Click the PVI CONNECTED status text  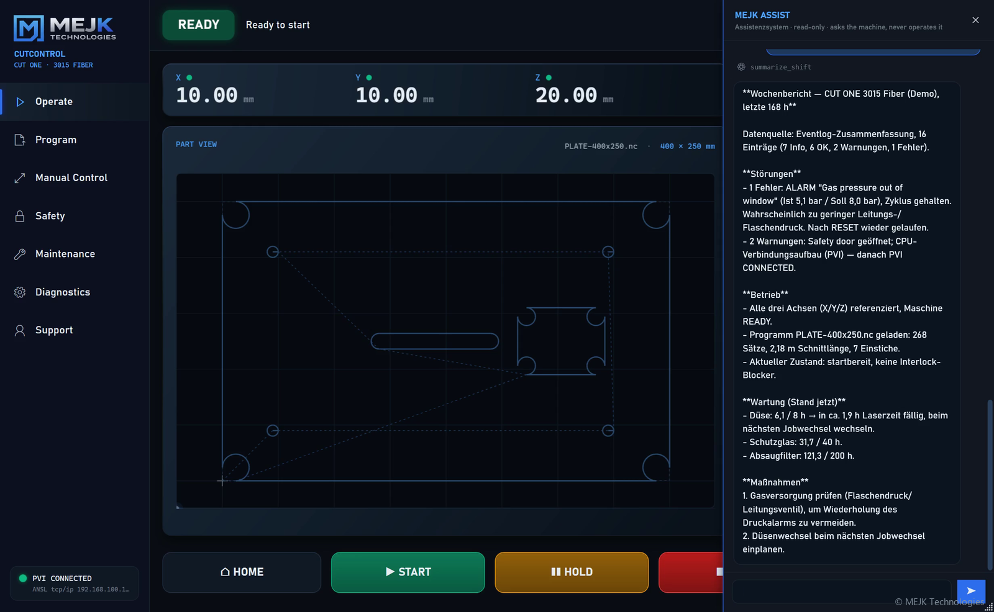pos(62,578)
